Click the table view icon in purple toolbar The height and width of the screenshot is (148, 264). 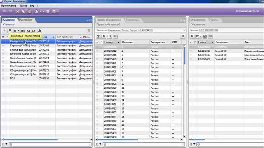(48, 12)
